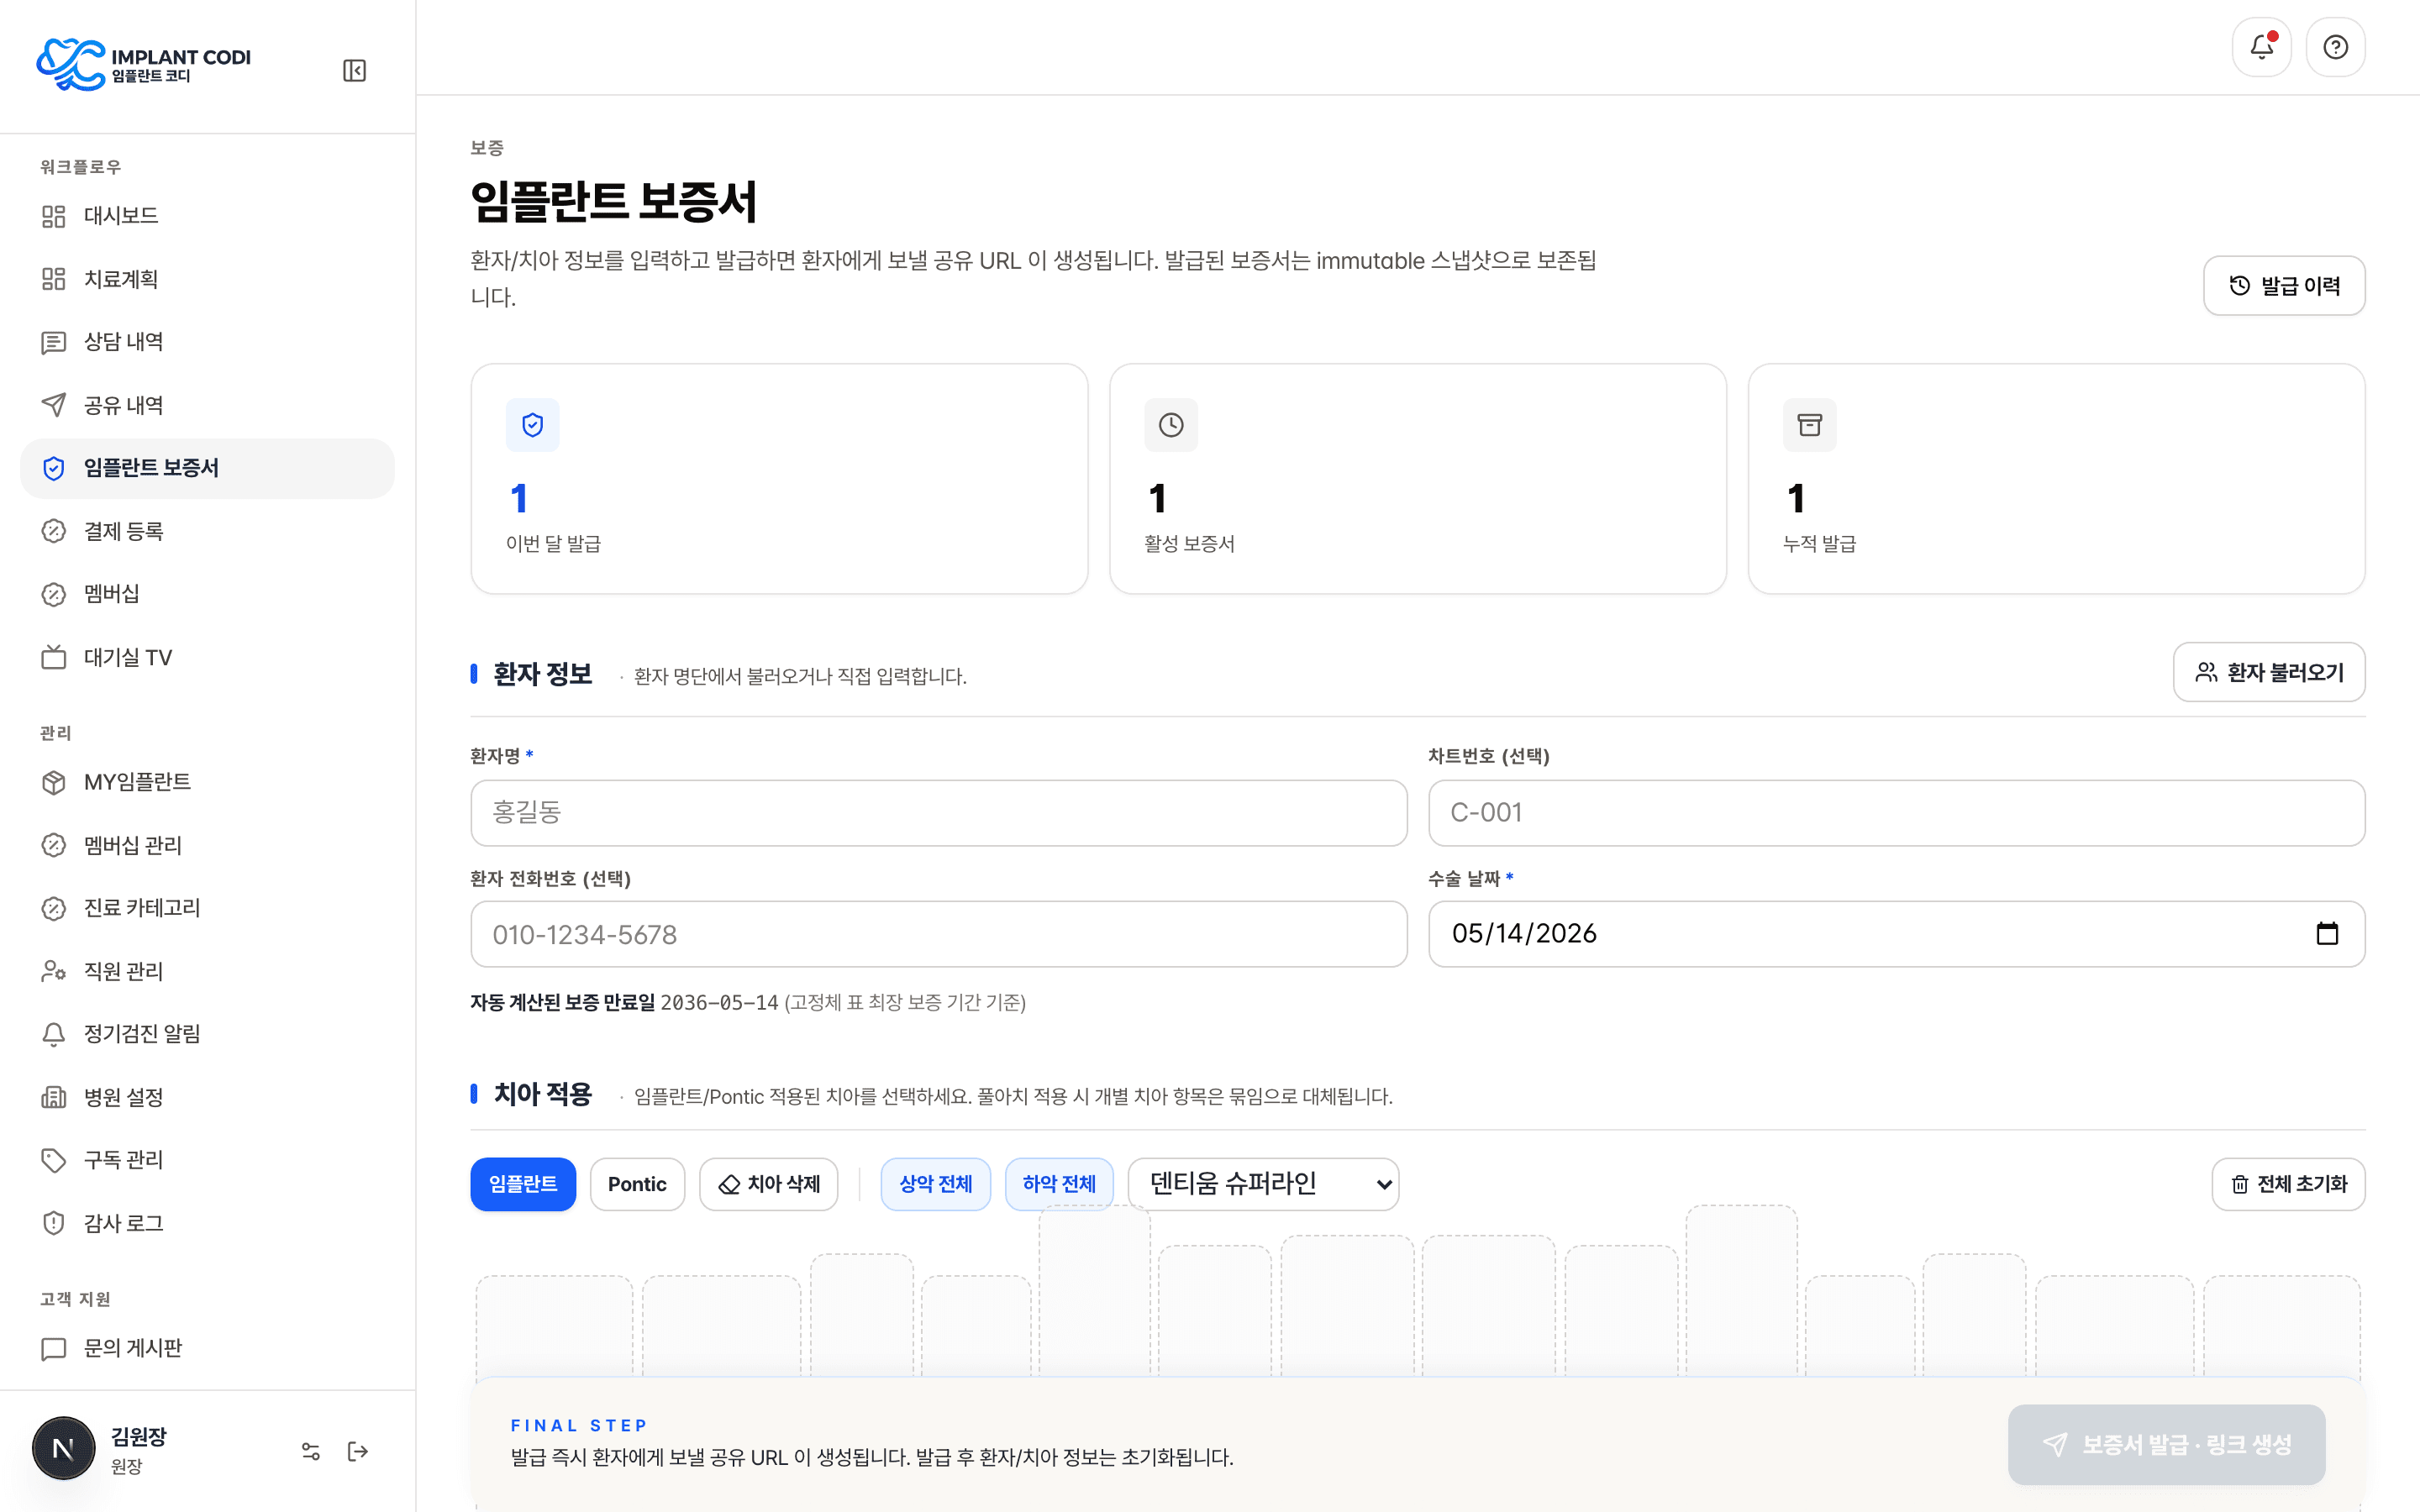Click the MY임플란트 box icon

click(54, 782)
